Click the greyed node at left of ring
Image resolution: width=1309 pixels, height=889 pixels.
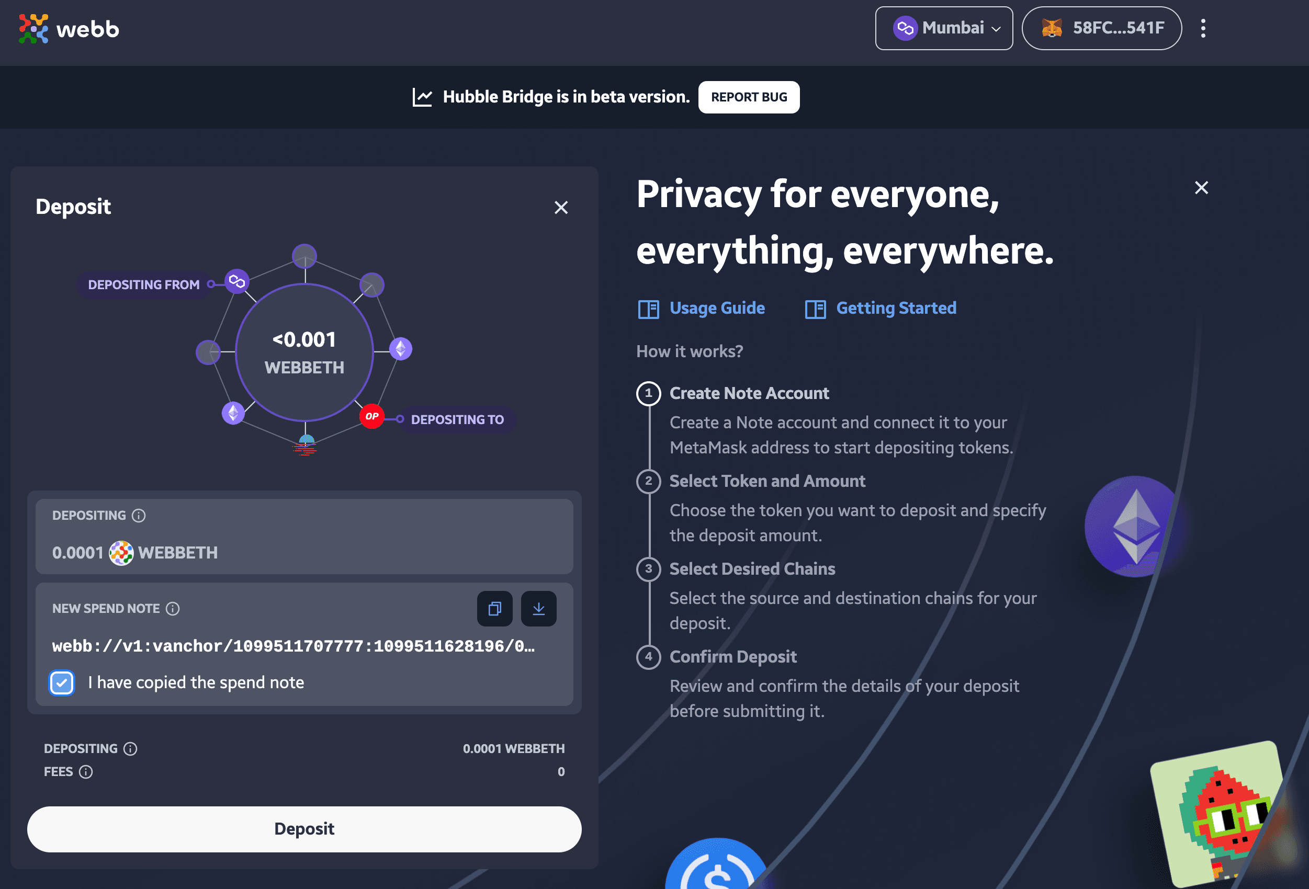[208, 352]
